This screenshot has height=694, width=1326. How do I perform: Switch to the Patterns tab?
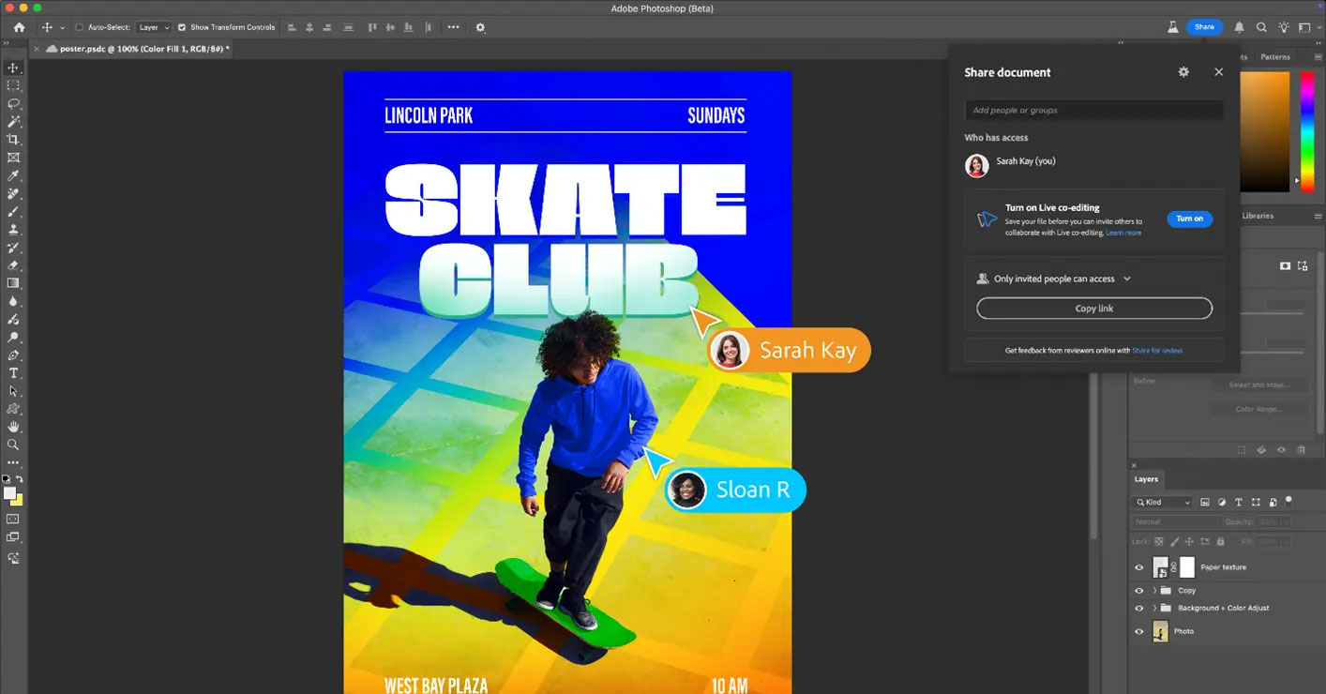click(x=1274, y=57)
